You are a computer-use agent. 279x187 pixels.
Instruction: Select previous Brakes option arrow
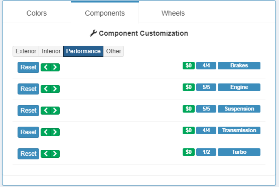point(46,67)
